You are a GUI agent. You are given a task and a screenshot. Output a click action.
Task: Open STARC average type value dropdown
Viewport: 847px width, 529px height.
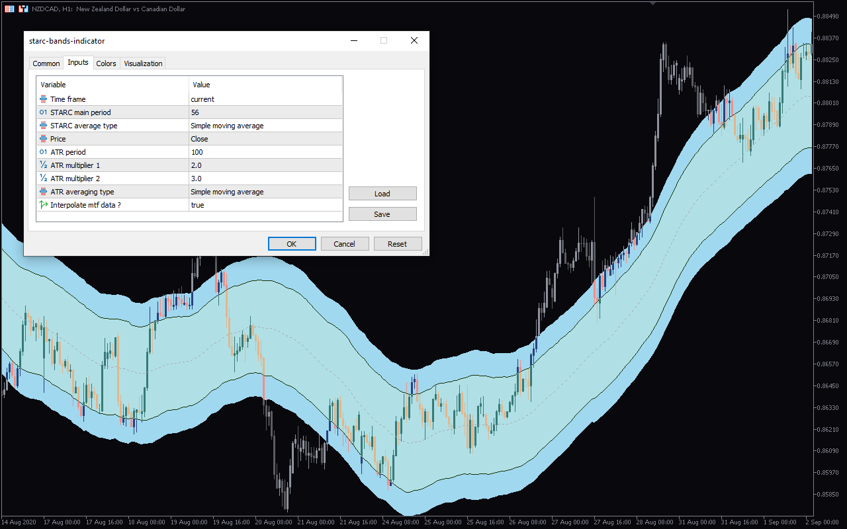pos(265,126)
